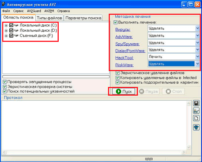Open the Сервис menu

(18, 11)
